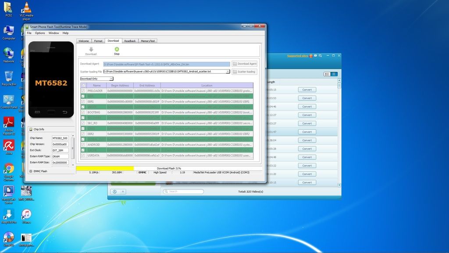This screenshot has height=253, width=449.
Task: Uncheck the PRELOADER partition checkbox
Action: (83, 91)
